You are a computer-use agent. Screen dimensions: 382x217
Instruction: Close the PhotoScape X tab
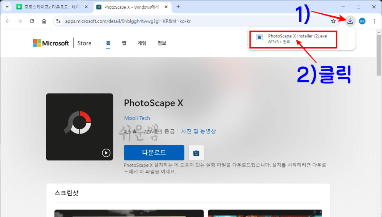[x=166, y=7]
